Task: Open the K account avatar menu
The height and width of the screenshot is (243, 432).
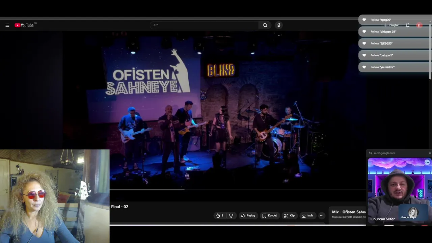Action: (419, 25)
